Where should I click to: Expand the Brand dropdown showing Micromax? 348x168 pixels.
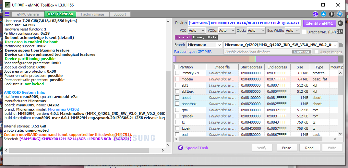[204, 45]
